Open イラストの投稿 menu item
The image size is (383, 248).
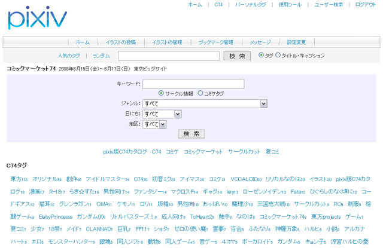tap(121, 42)
